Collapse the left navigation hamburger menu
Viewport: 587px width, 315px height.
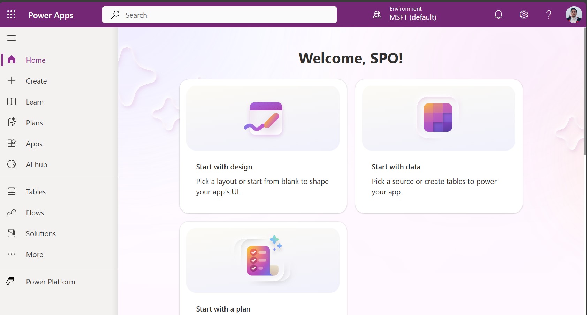[12, 38]
